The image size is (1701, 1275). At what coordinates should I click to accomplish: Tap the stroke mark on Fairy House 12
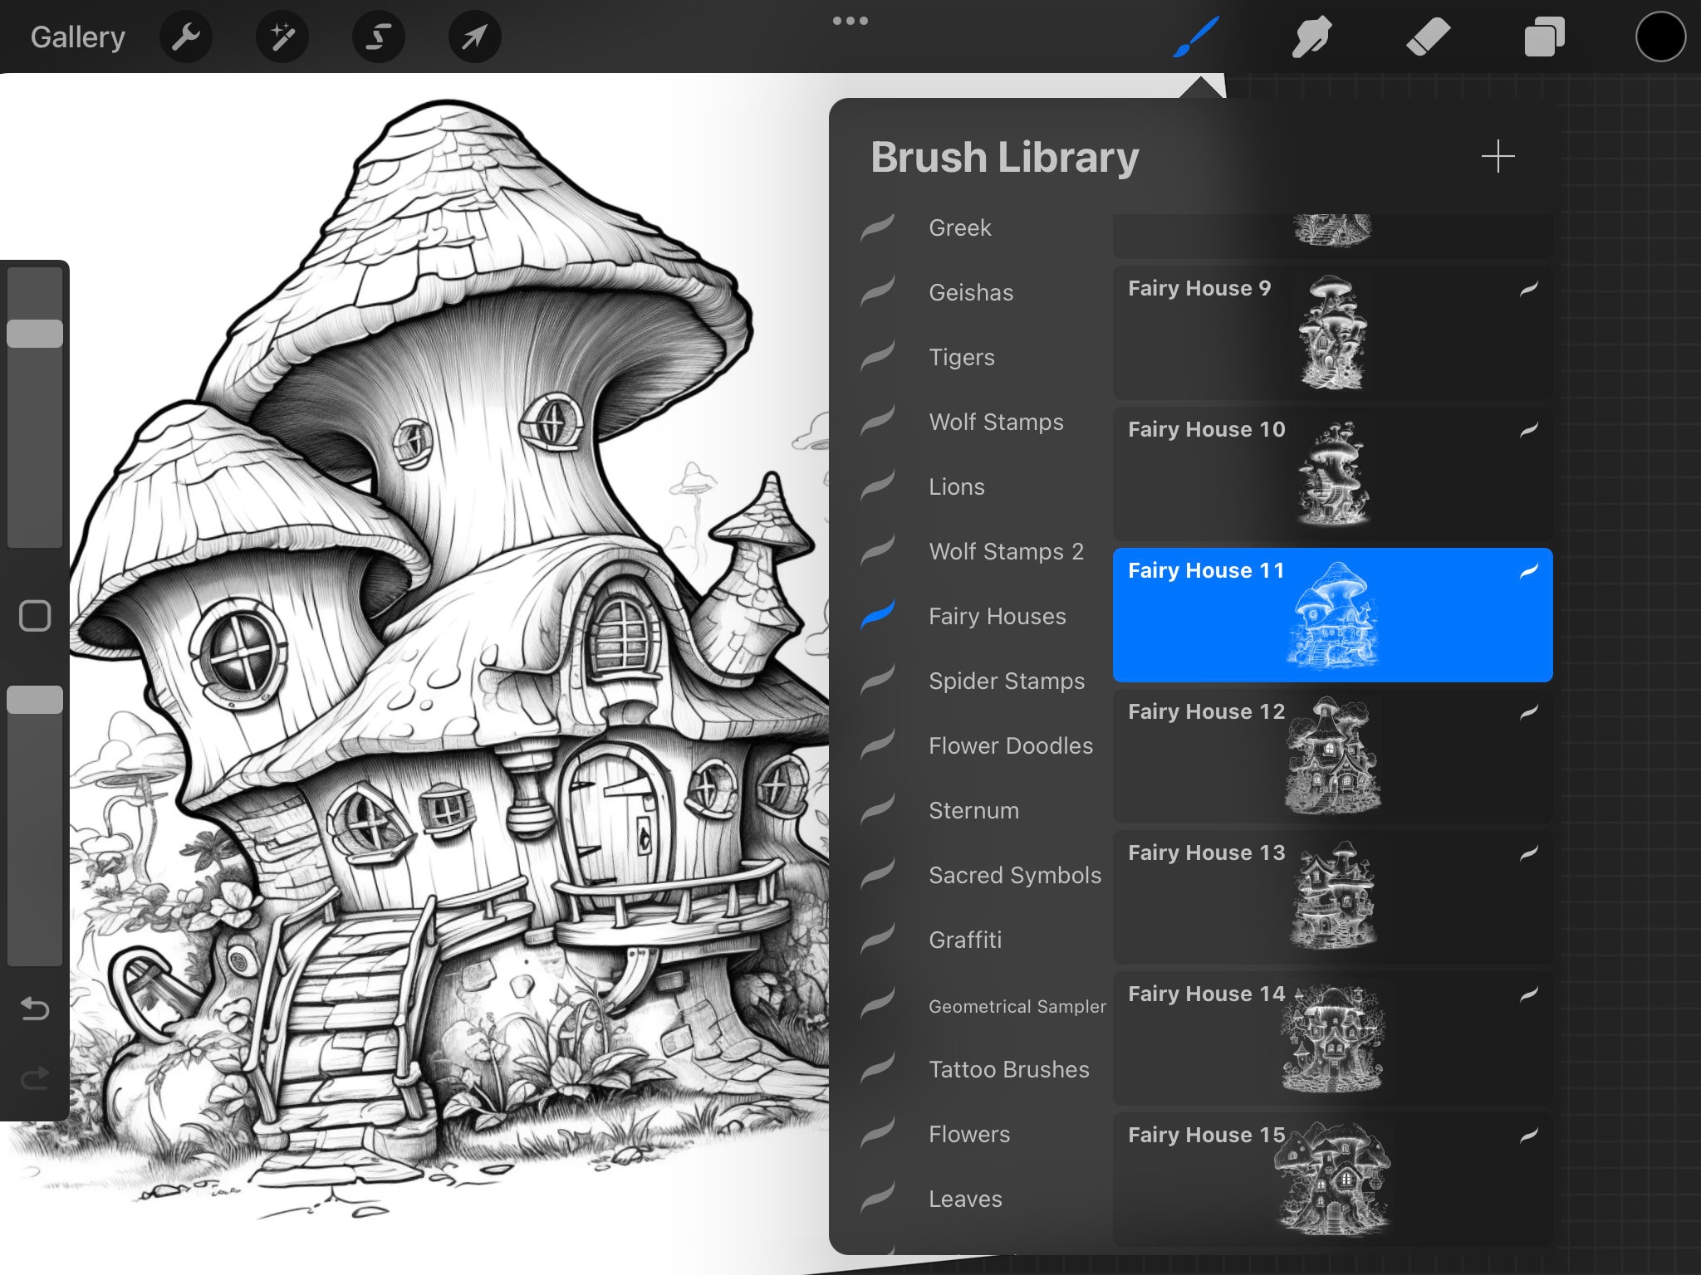pyautogui.click(x=1529, y=712)
